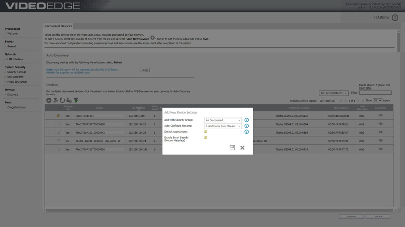Screen dimensions: 405x227
Task: Click the save icon in the dialog
Action: pos(232,148)
